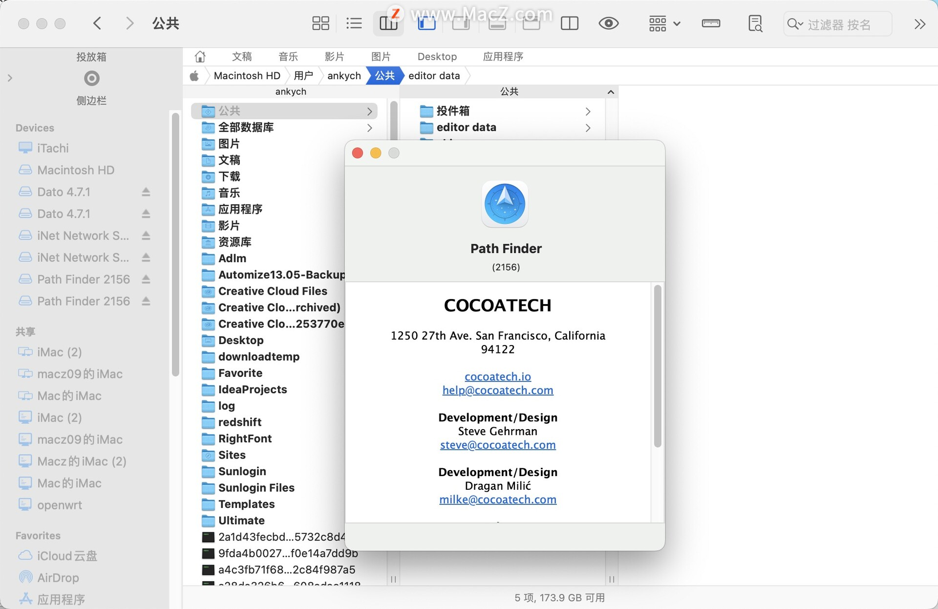Click the Path Finder compass app icon
The width and height of the screenshot is (938, 609).
(505, 204)
